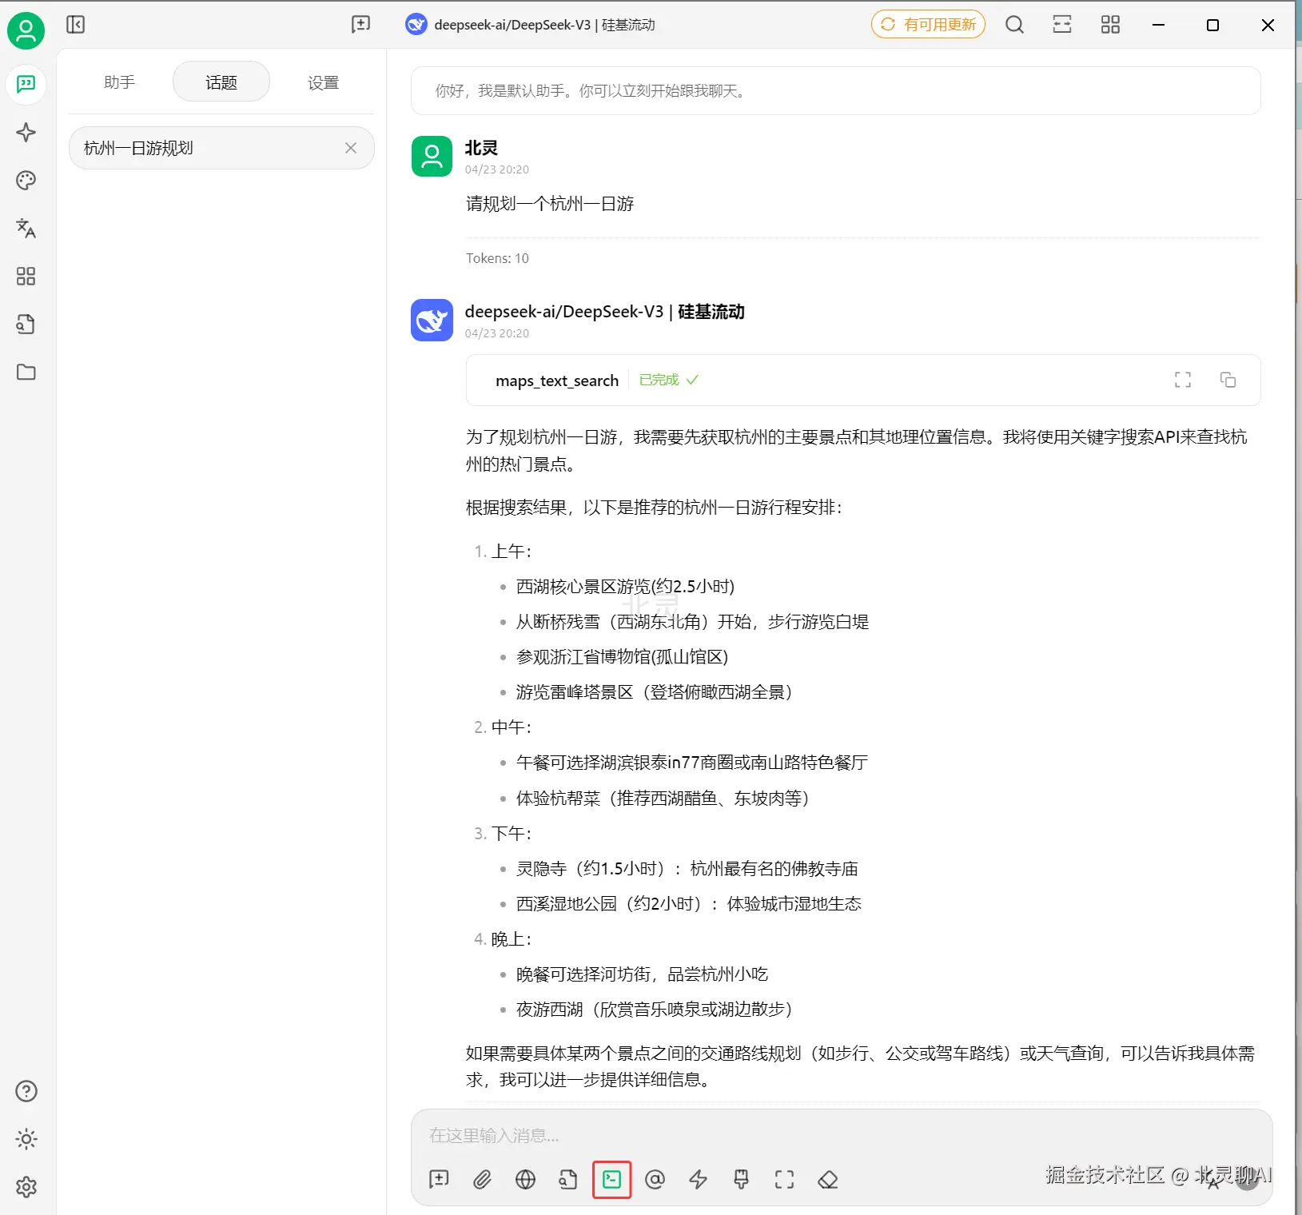The height and width of the screenshot is (1215, 1302).
Task: Expand the message input to fullscreen
Action: [784, 1179]
